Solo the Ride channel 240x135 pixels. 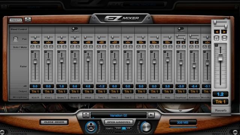tap(165, 47)
